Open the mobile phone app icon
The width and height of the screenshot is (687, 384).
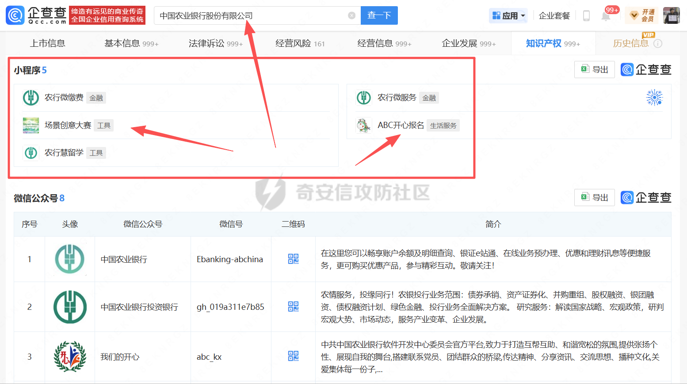pos(586,16)
